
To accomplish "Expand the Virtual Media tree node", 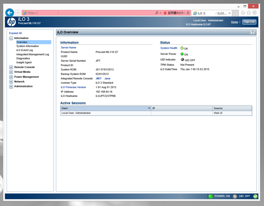I will pos(11,72).
